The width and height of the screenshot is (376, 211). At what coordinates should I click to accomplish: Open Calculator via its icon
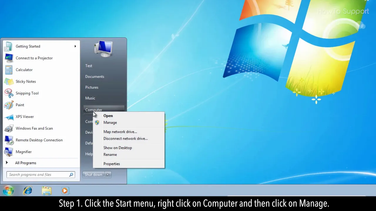point(9,70)
